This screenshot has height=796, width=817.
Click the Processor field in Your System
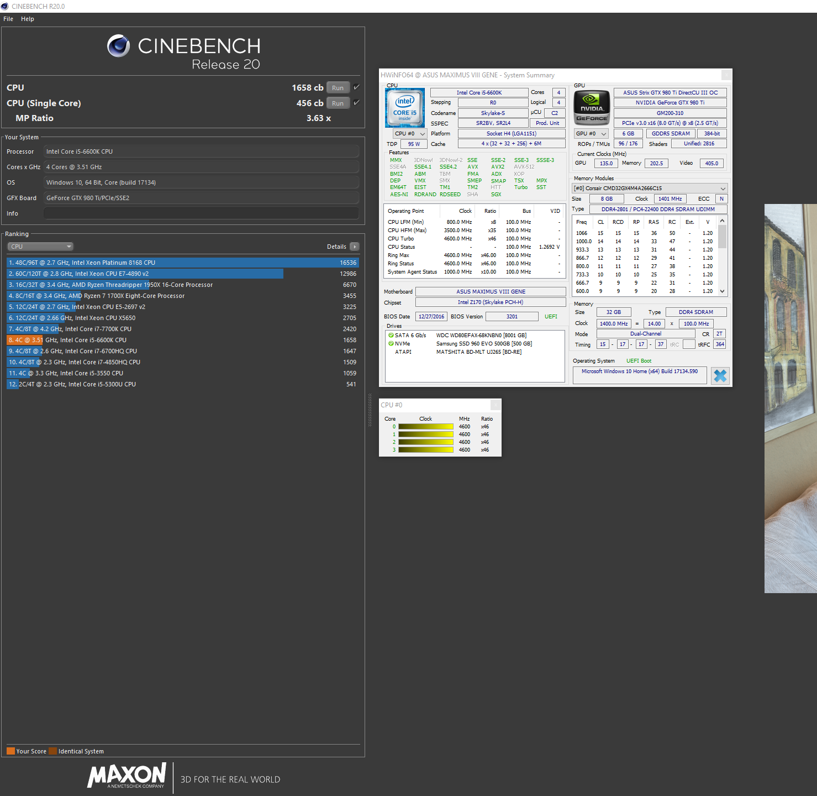(201, 151)
